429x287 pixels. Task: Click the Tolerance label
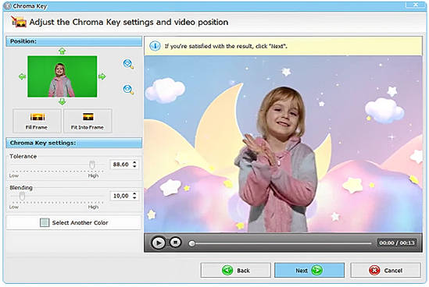23,157
